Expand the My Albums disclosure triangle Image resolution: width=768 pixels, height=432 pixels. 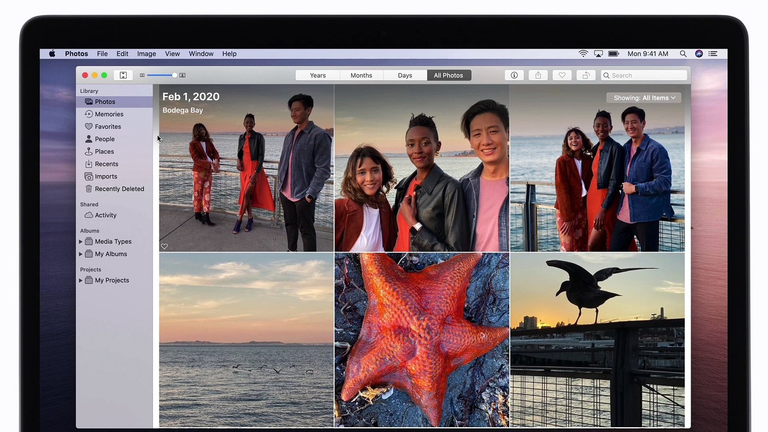click(81, 254)
